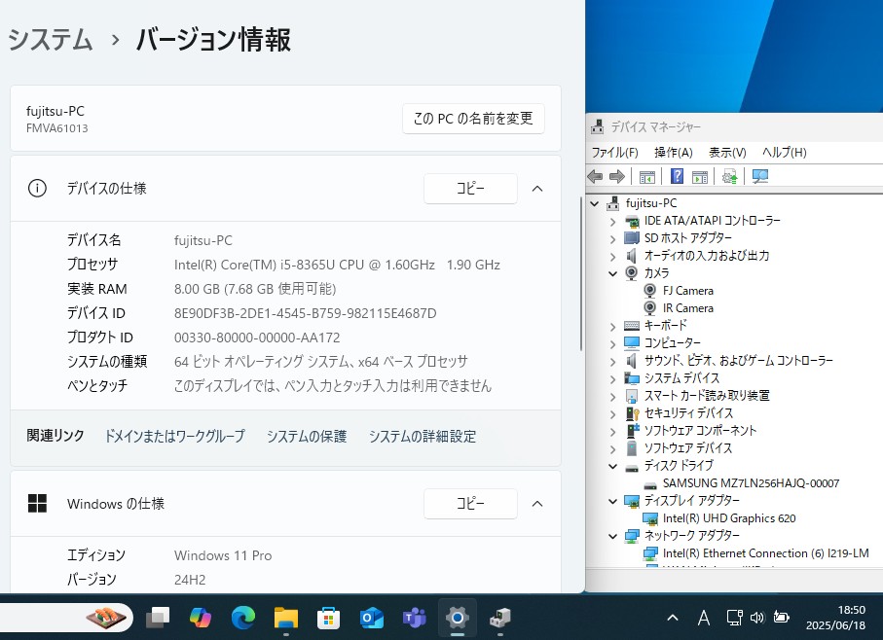Open the システムの保護 link
This screenshot has height=640, width=883.
[x=307, y=436]
